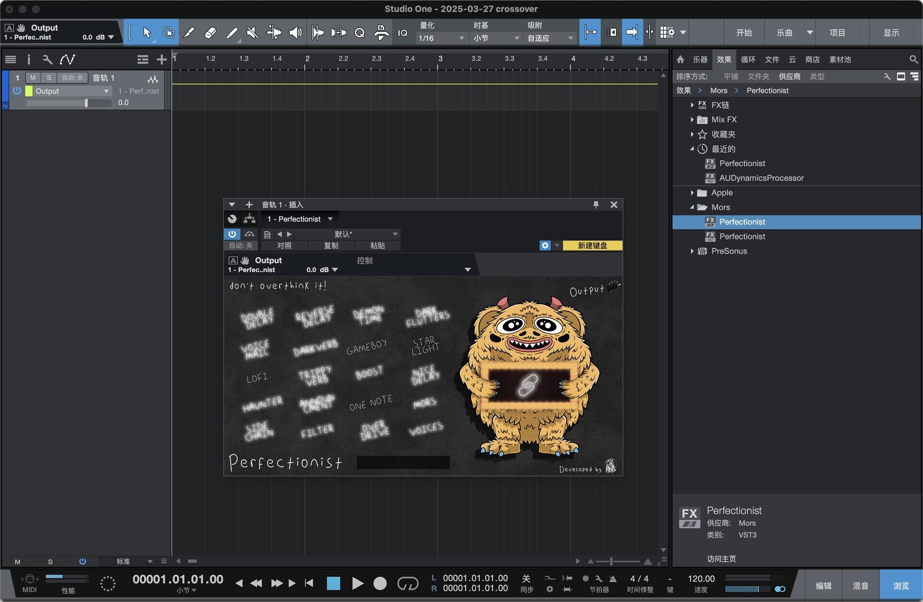
Task: Collapse the Mors vendor folder
Action: point(692,207)
